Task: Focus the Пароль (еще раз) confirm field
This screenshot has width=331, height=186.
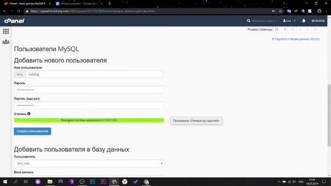Action: (89, 105)
